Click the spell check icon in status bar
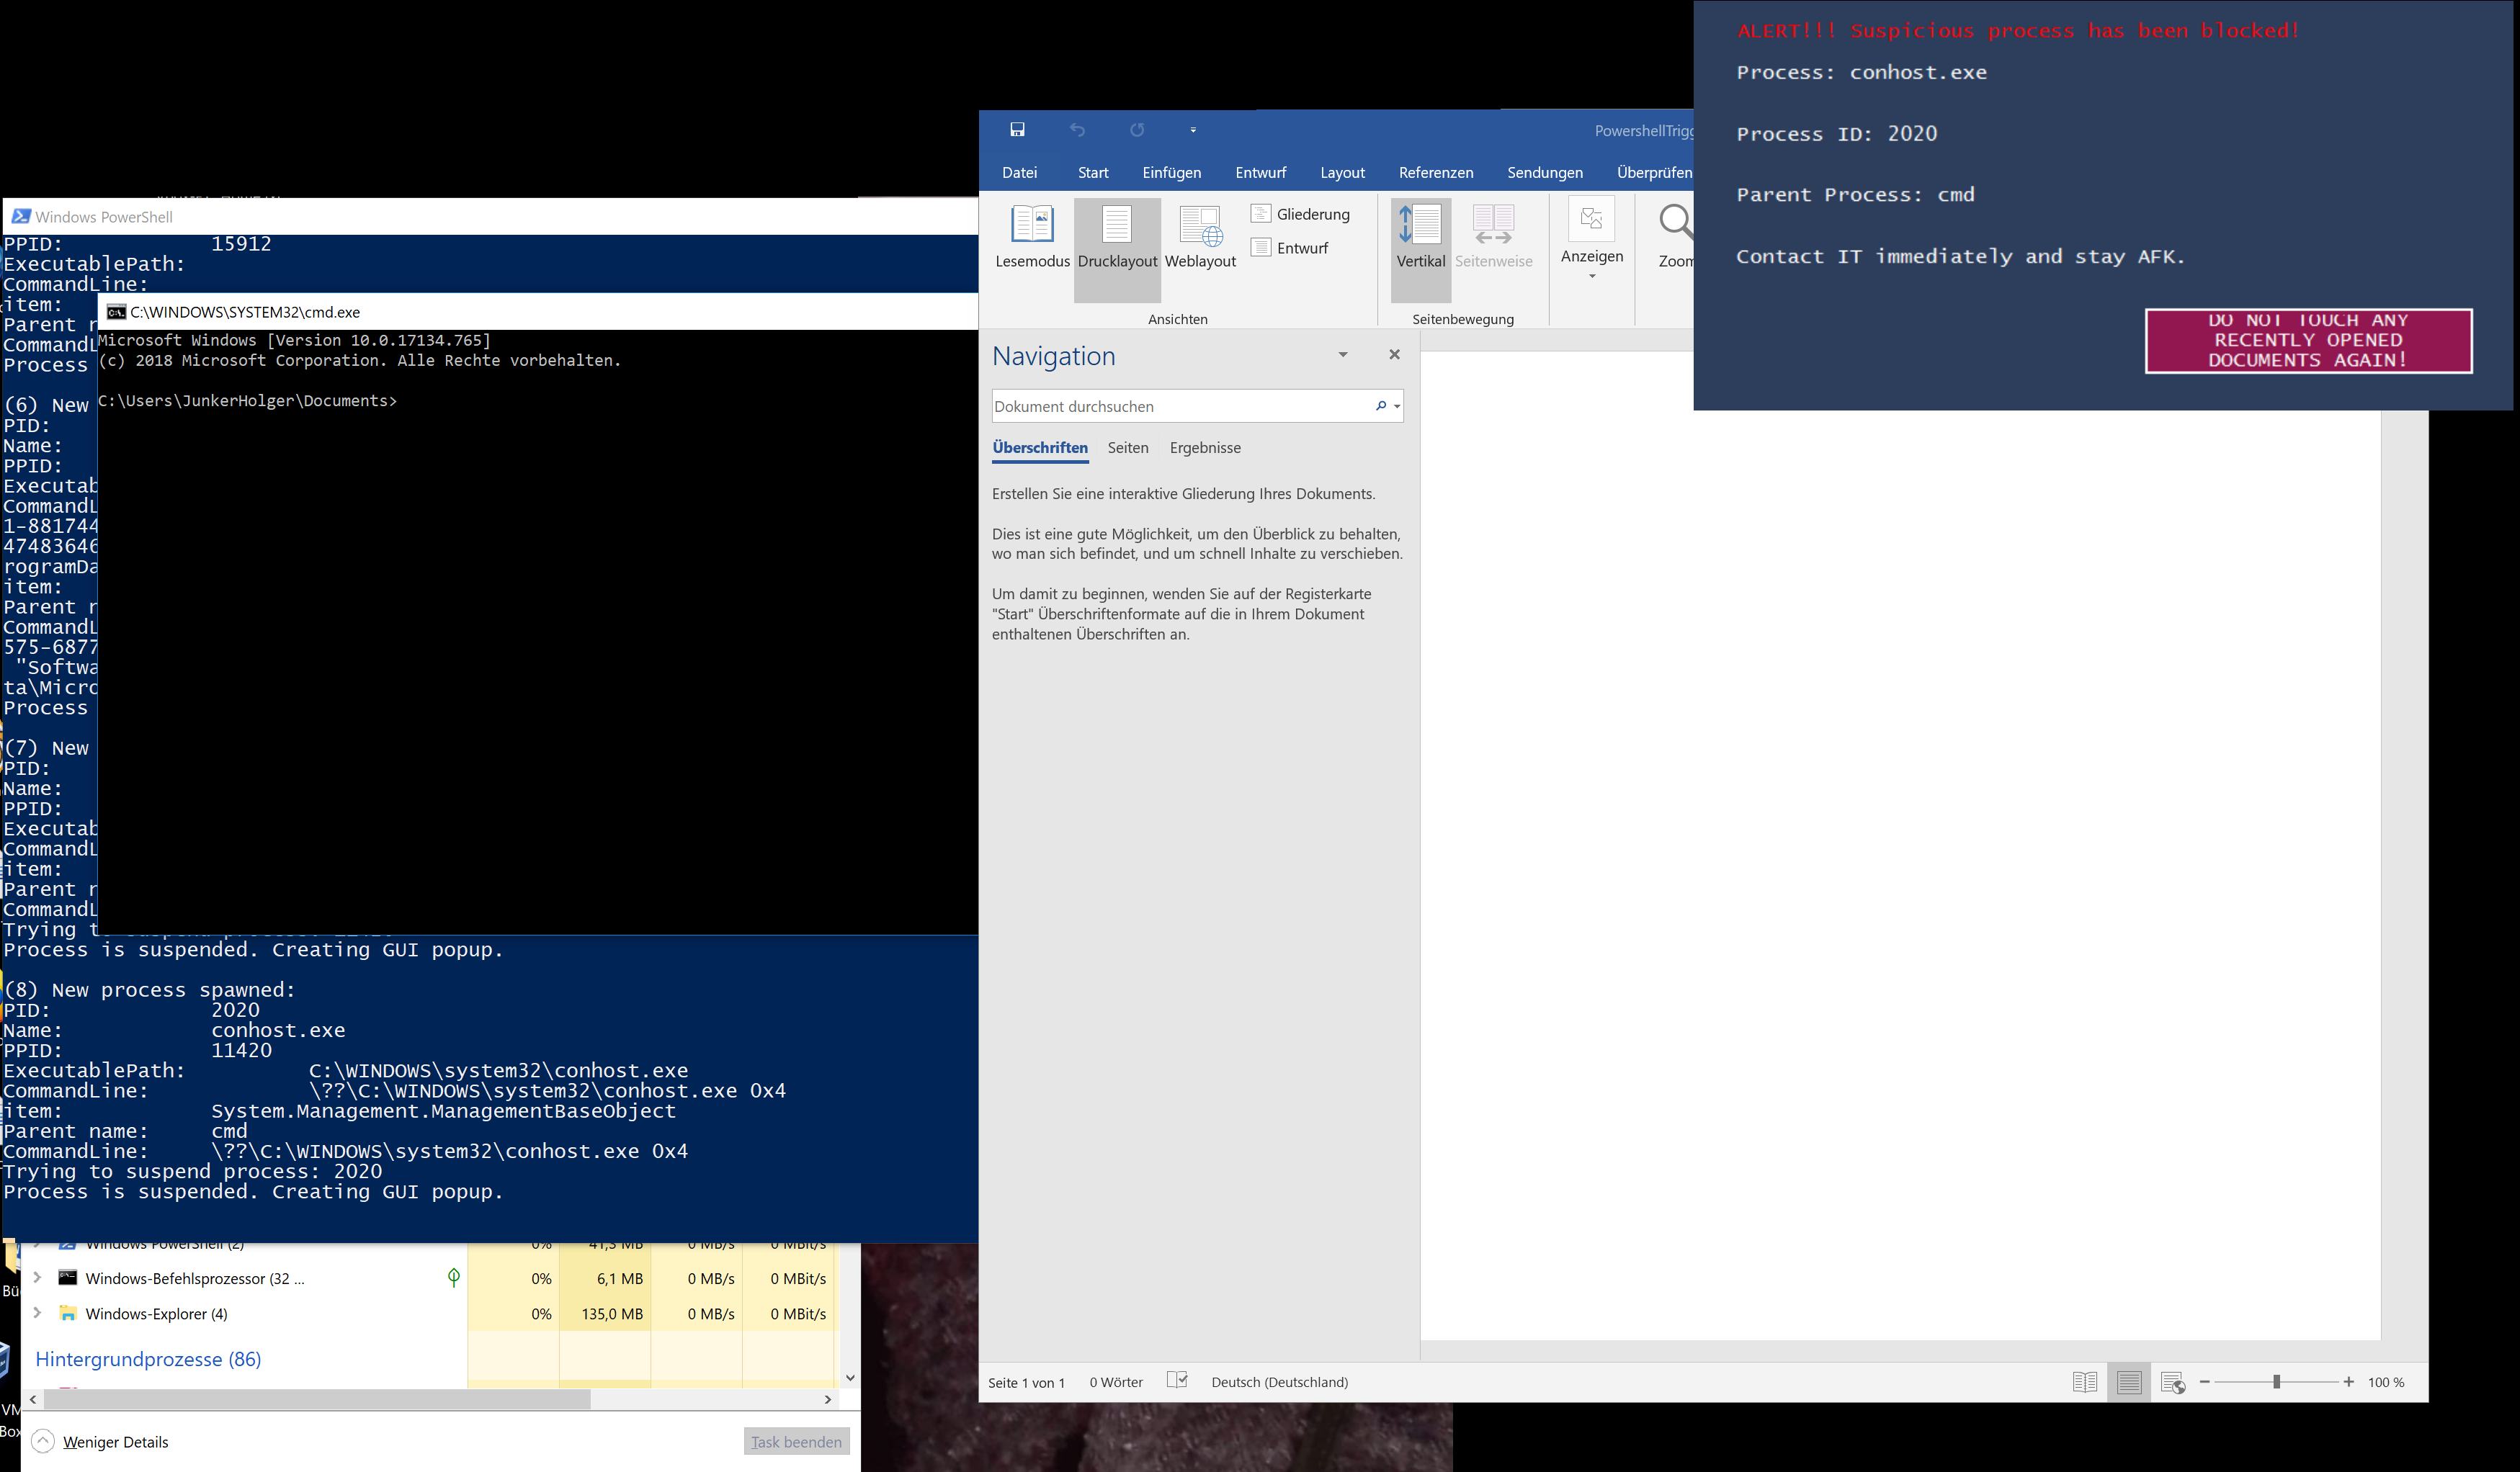 click(x=1177, y=1381)
